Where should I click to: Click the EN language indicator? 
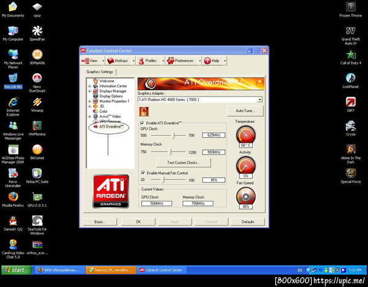click(x=300, y=270)
